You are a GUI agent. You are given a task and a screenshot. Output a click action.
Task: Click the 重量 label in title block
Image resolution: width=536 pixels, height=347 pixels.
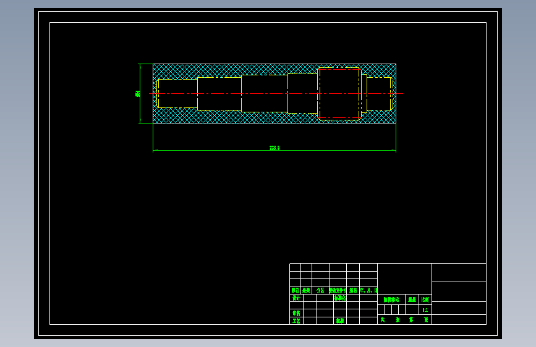pyautogui.click(x=412, y=299)
